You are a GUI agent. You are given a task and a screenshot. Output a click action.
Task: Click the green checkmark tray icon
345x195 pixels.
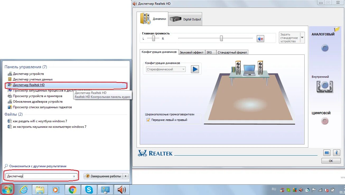coord(288,190)
